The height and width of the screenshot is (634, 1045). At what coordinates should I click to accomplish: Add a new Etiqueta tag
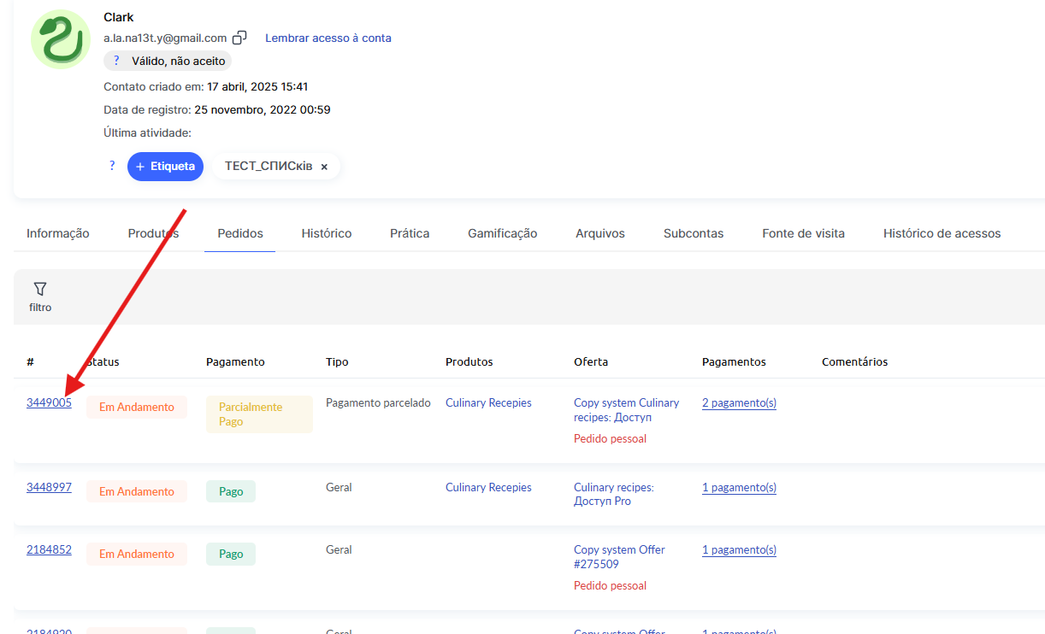pyautogui.click(x=165, y=167)
